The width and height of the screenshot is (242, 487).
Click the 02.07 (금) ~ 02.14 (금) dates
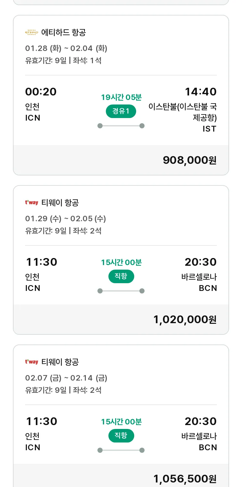[x=66, y=378]
